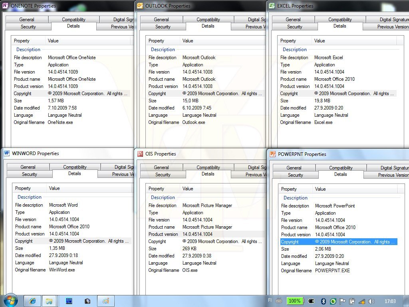Select highlighted Copyright row in POWERPNT Properties
The width and height of the screenshot is (409, 307).
339,242
